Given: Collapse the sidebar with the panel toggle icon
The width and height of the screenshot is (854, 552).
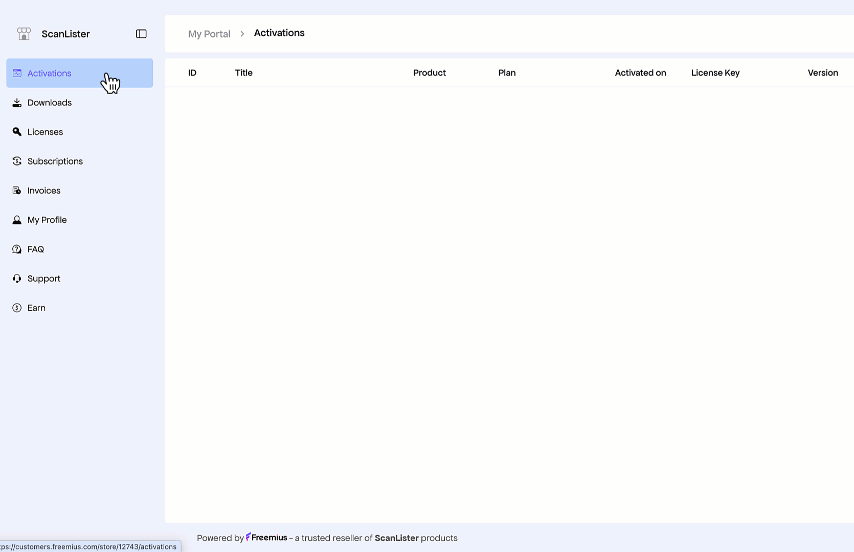Looking at the screenshot, I should [141, 34].
